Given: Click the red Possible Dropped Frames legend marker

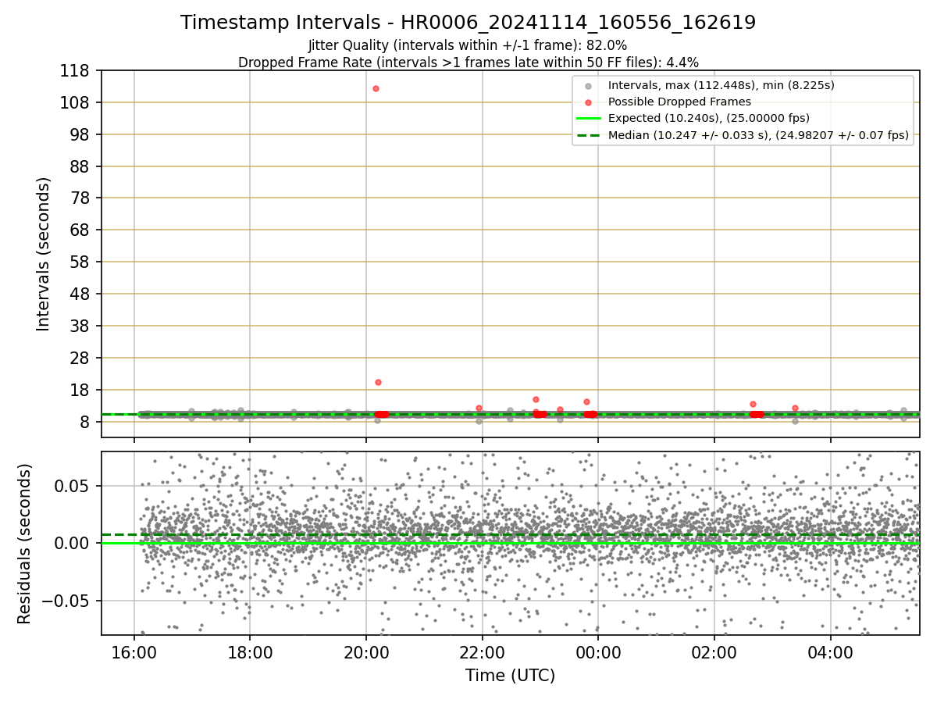Looking at the screenshot, I should [x=588, y=102].
